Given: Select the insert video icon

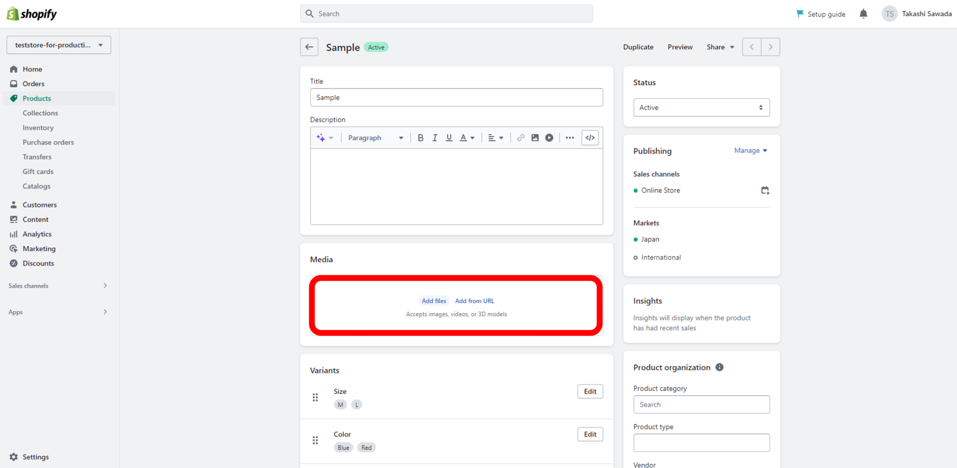Looking at the screenshot, I should pyautogui.click(x=549, y=137).
